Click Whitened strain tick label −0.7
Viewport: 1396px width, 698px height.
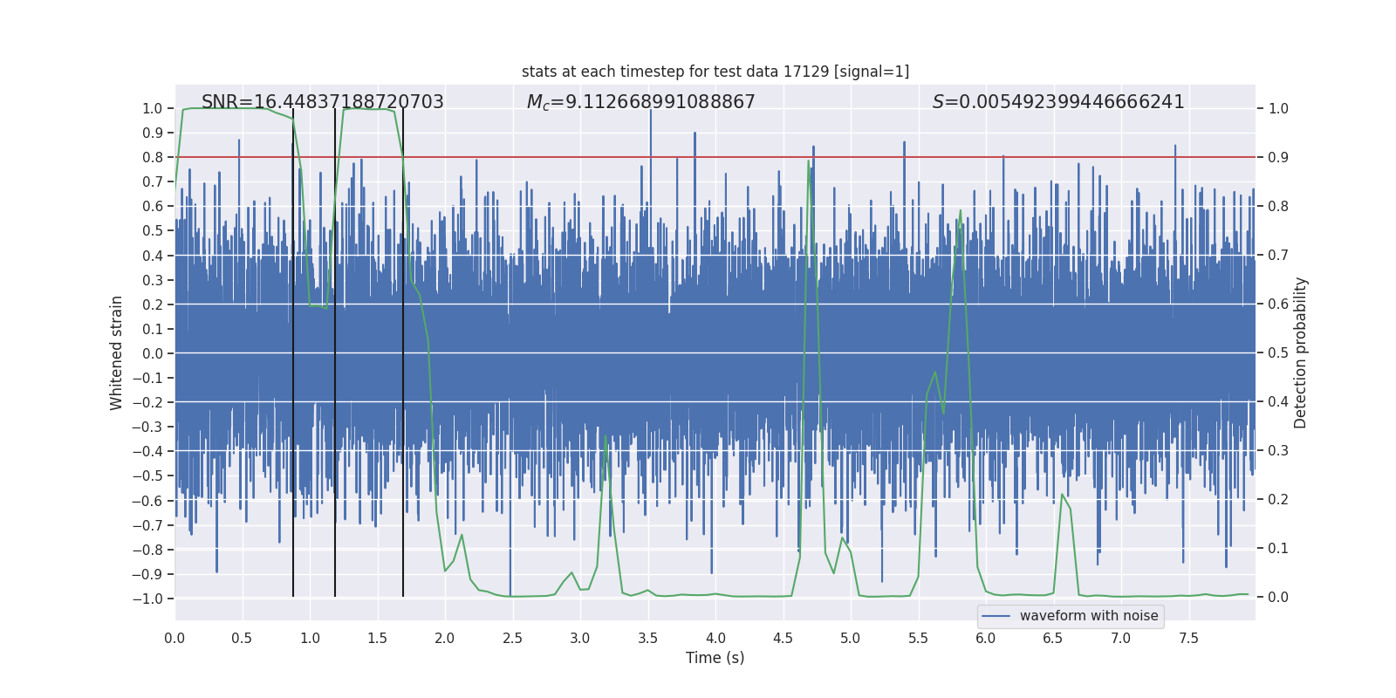tap(147, 525)
